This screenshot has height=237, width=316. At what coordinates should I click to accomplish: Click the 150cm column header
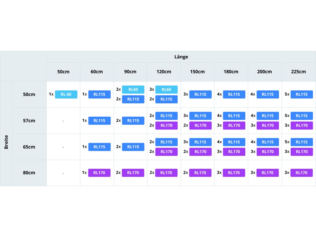click(x=197, y=72)
